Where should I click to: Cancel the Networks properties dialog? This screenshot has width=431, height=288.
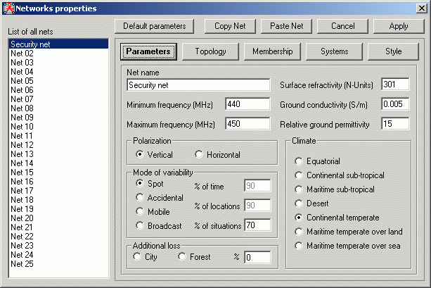tap(342, 26)
